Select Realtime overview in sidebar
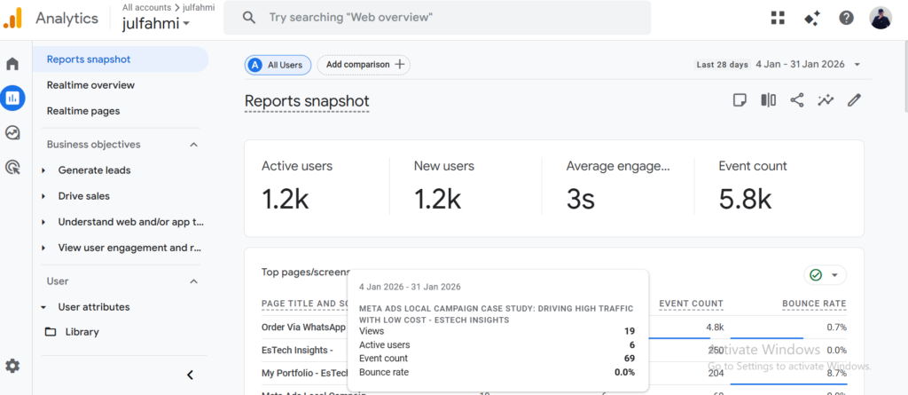 [x=90, y=85]
